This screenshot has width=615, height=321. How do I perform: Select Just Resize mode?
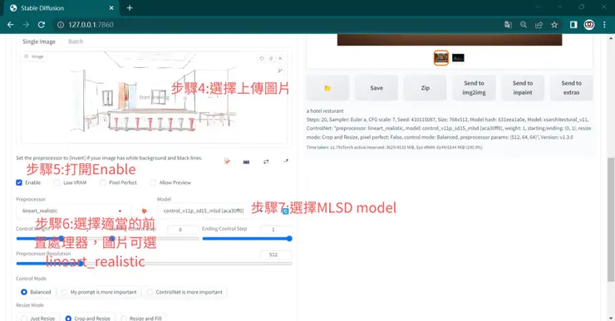38,318
